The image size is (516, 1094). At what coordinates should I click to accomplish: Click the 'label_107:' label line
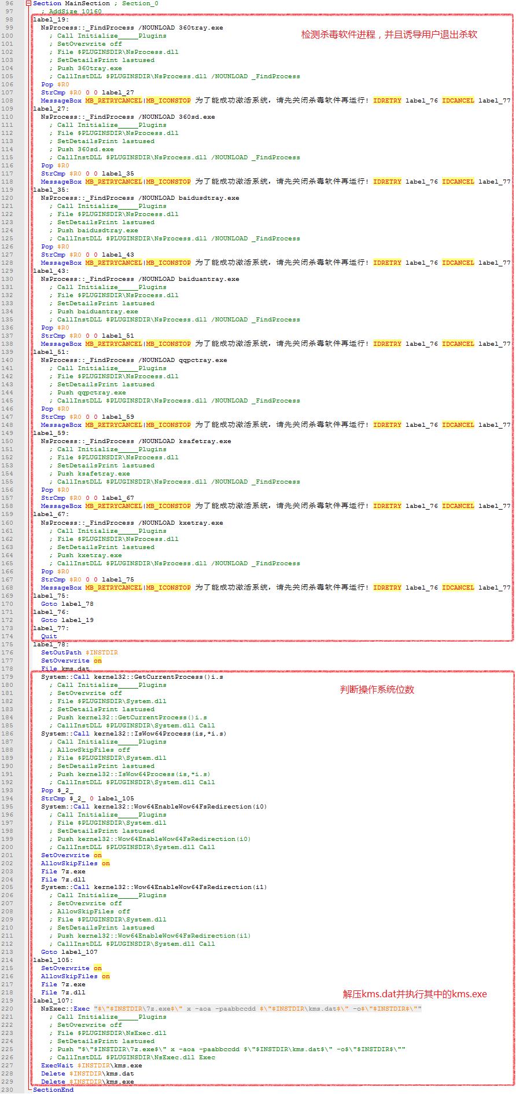[x=53, y=1001]
